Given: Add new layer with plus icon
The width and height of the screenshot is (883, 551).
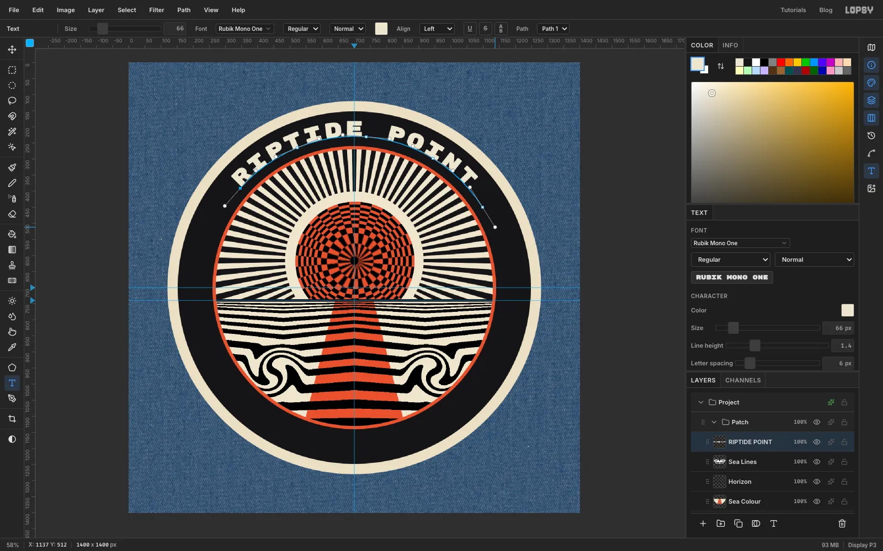Looking at the screenshot, I should [x=703, y=523].
